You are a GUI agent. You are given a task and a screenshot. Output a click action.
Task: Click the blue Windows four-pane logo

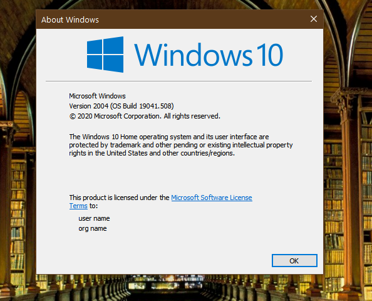pyautogui.click(x=105, y=55)
